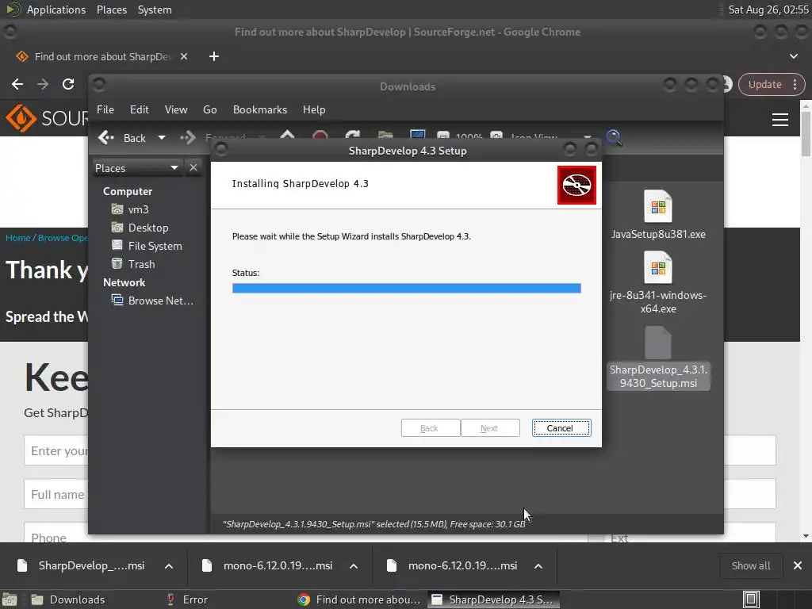Open the top panel Places menu
Screen dimensions: 812x609
coord(111,10)
